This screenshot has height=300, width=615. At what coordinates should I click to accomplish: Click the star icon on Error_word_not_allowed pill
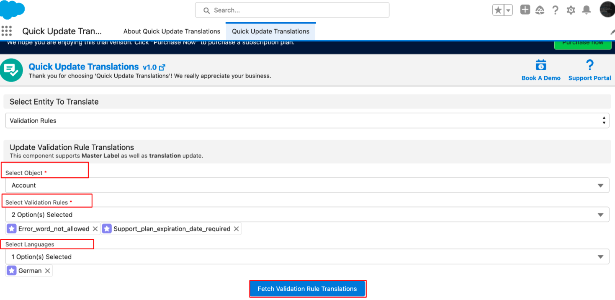click(x=12, y=229)
